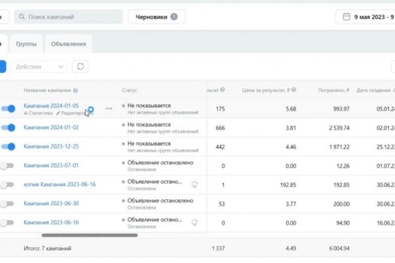The image size is (395, 263).
Task: Open help icon next to Название кампании
Action: click(75, 90)
